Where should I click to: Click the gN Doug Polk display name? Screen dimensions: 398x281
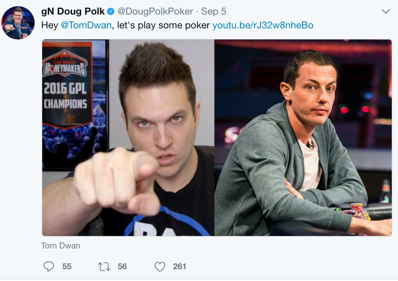pos(73,11)
